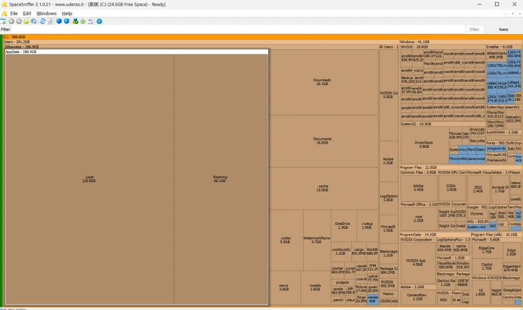Select the EdgeCore 1.7GB block
523x310 pixels.
[x=487, y=250]
